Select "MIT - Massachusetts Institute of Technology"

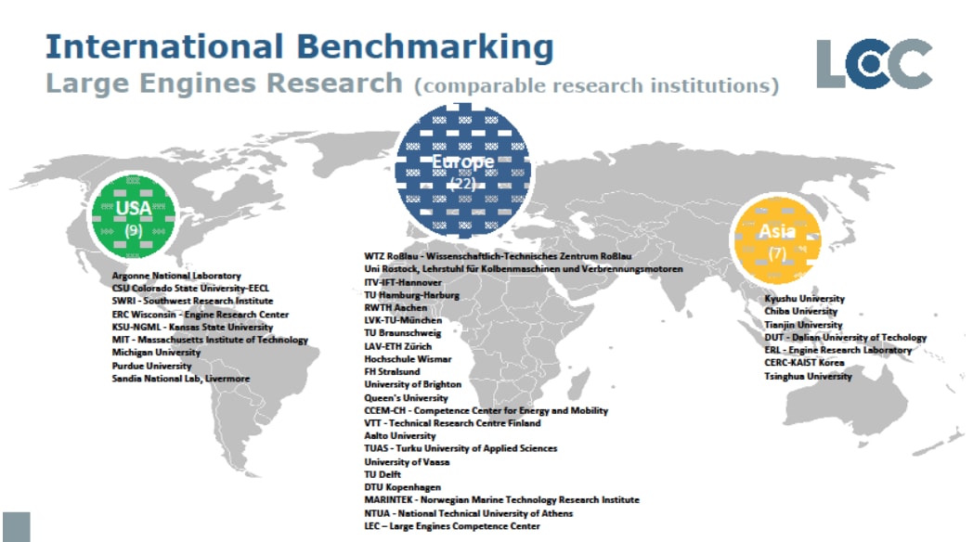click(x=210, y=340)
